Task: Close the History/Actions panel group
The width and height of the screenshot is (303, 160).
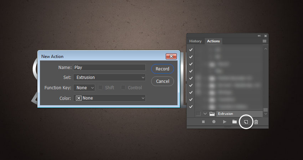Action: (266, 36)
